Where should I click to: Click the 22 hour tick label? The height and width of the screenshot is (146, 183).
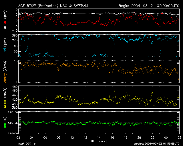[x=152, y=138]
